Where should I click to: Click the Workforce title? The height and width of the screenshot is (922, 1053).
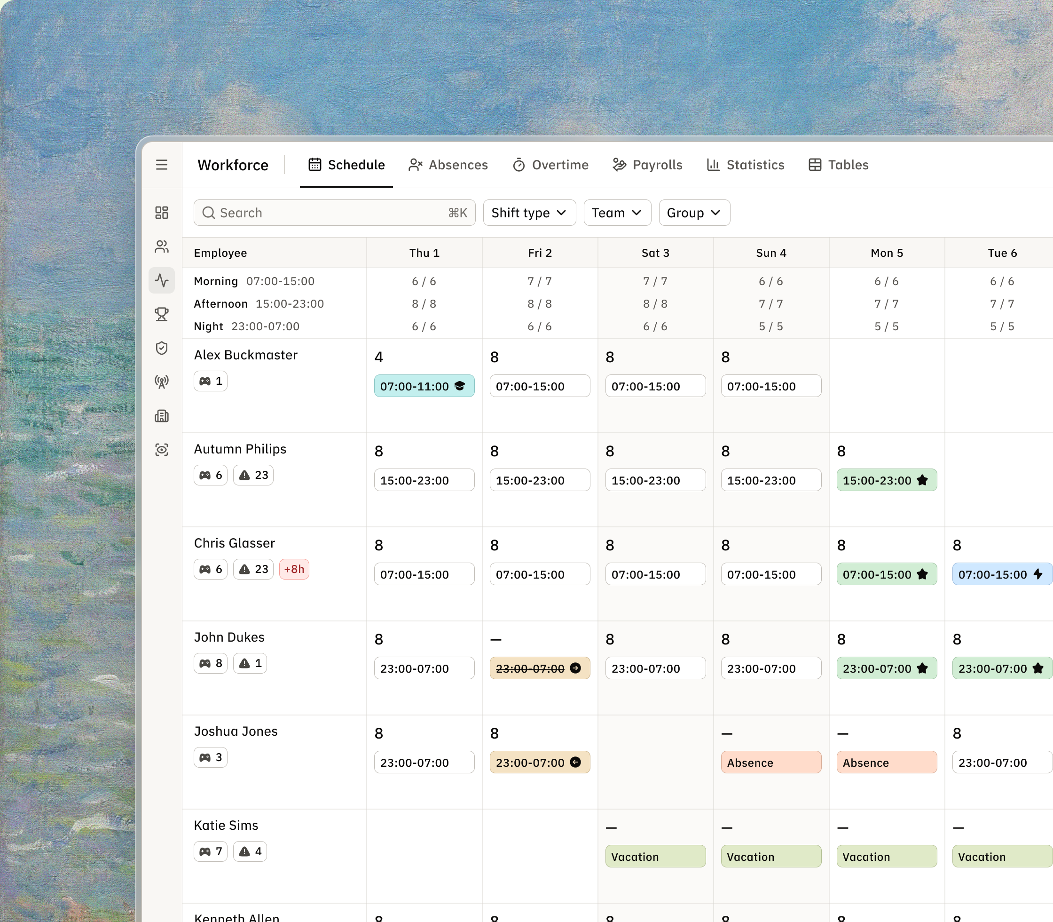(x=233, y=165)
